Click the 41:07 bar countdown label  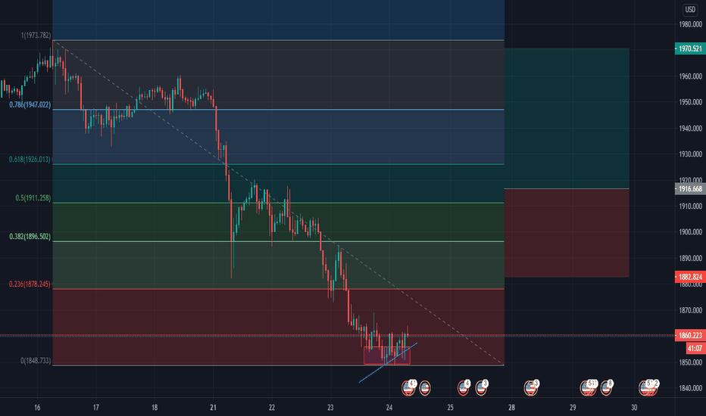coord(695,348)
